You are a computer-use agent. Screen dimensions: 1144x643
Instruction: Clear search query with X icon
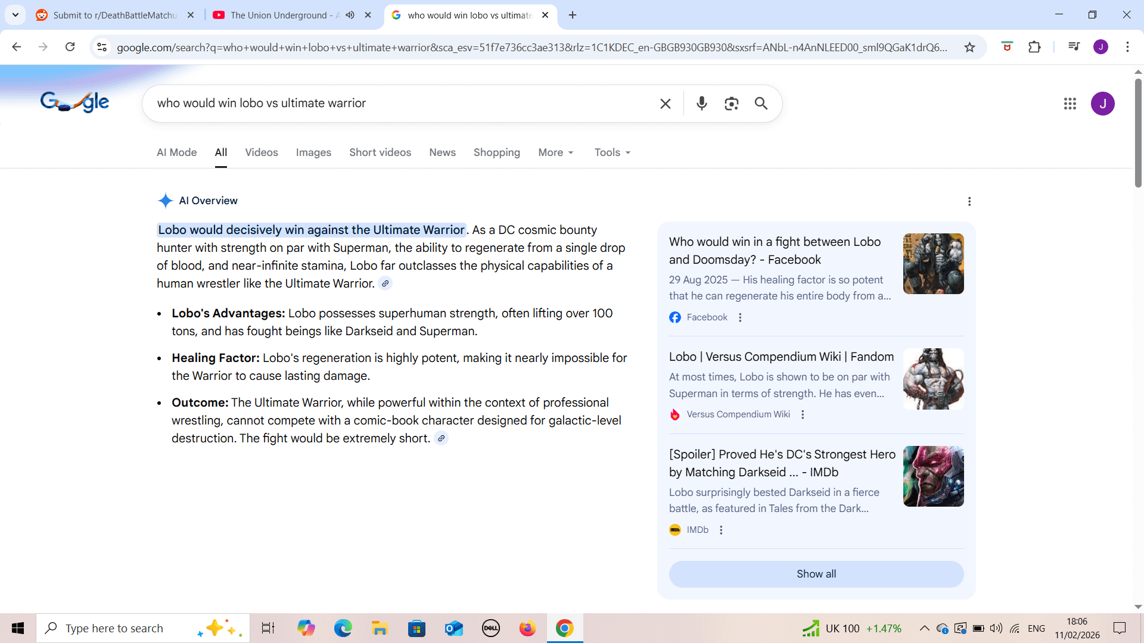(666, 104)
